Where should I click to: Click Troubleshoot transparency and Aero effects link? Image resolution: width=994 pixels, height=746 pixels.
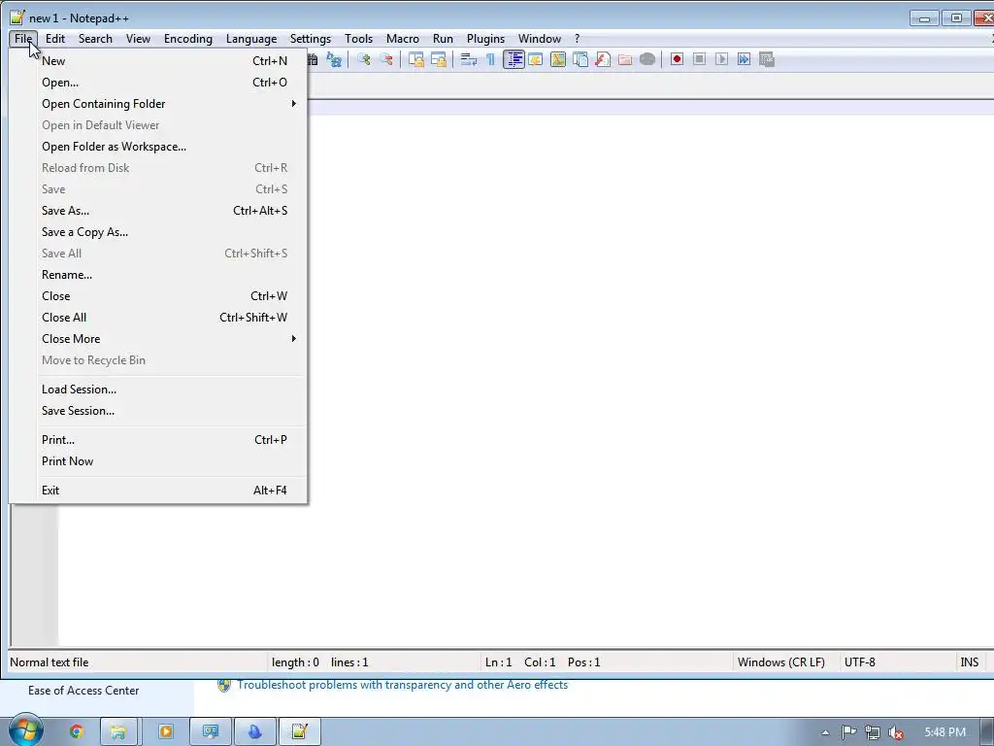(x=403, y=685)
